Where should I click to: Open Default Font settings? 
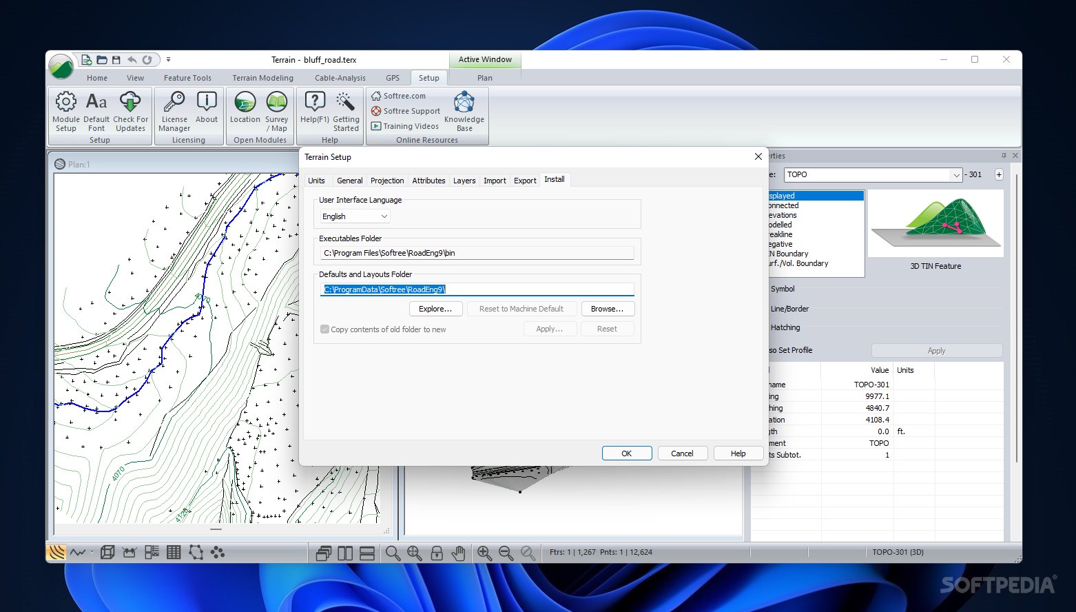coord(96,111)
